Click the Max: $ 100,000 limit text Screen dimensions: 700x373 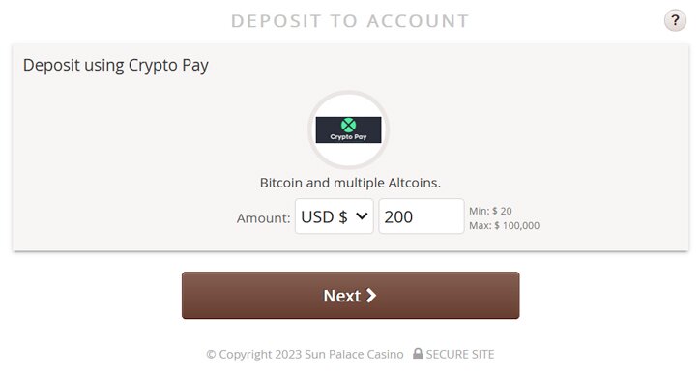tap(504, 226)
